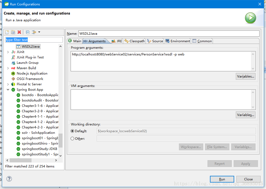Click the JUnit type icon

[x=13, y=52]
